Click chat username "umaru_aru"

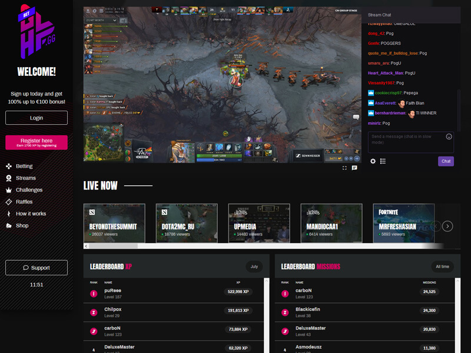coord(379,63)
